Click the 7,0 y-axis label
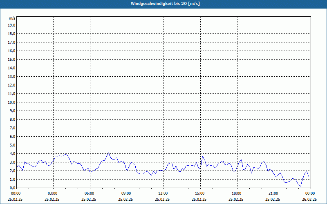This screenshot has height=204, width=327. pyautogui.click(x=13, y=128)
